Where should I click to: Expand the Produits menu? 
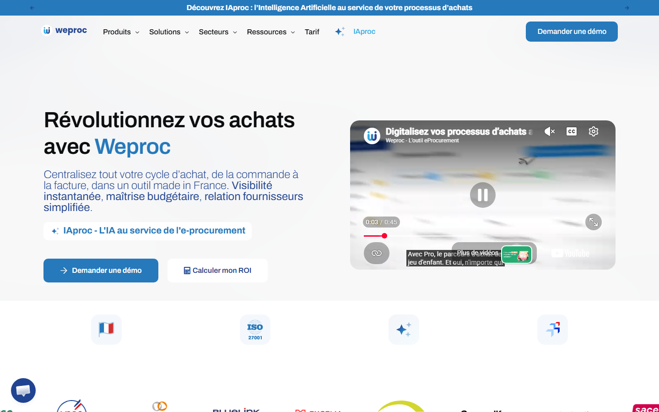click(121, 32)
